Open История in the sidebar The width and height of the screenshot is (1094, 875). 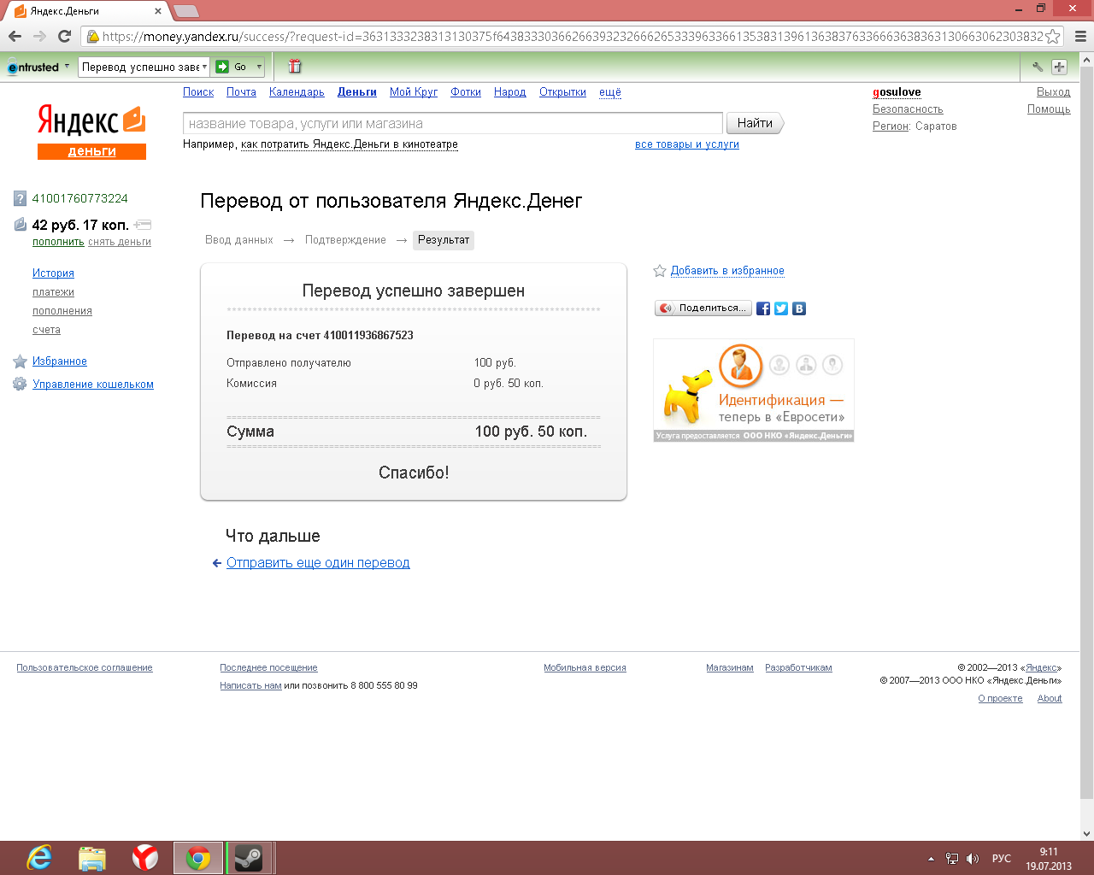53,273
